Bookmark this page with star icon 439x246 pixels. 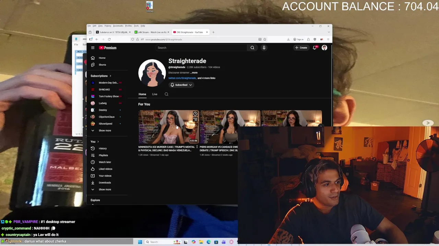(265, 39)
